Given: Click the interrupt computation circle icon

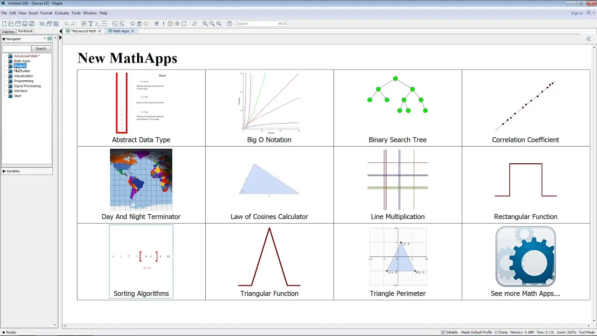Looking at the screenshot, I should (170, 23).
